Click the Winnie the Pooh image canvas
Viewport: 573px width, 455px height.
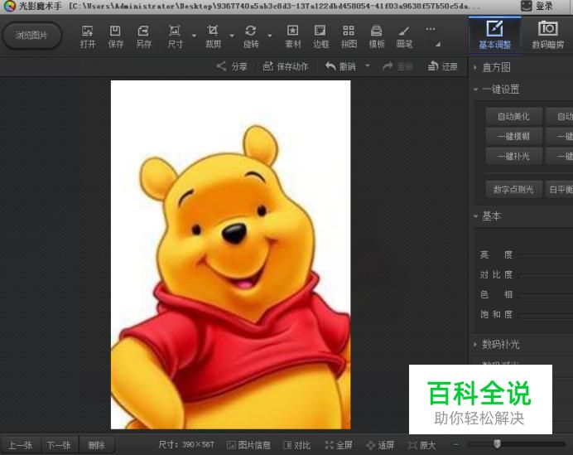[x=230, y=254]
